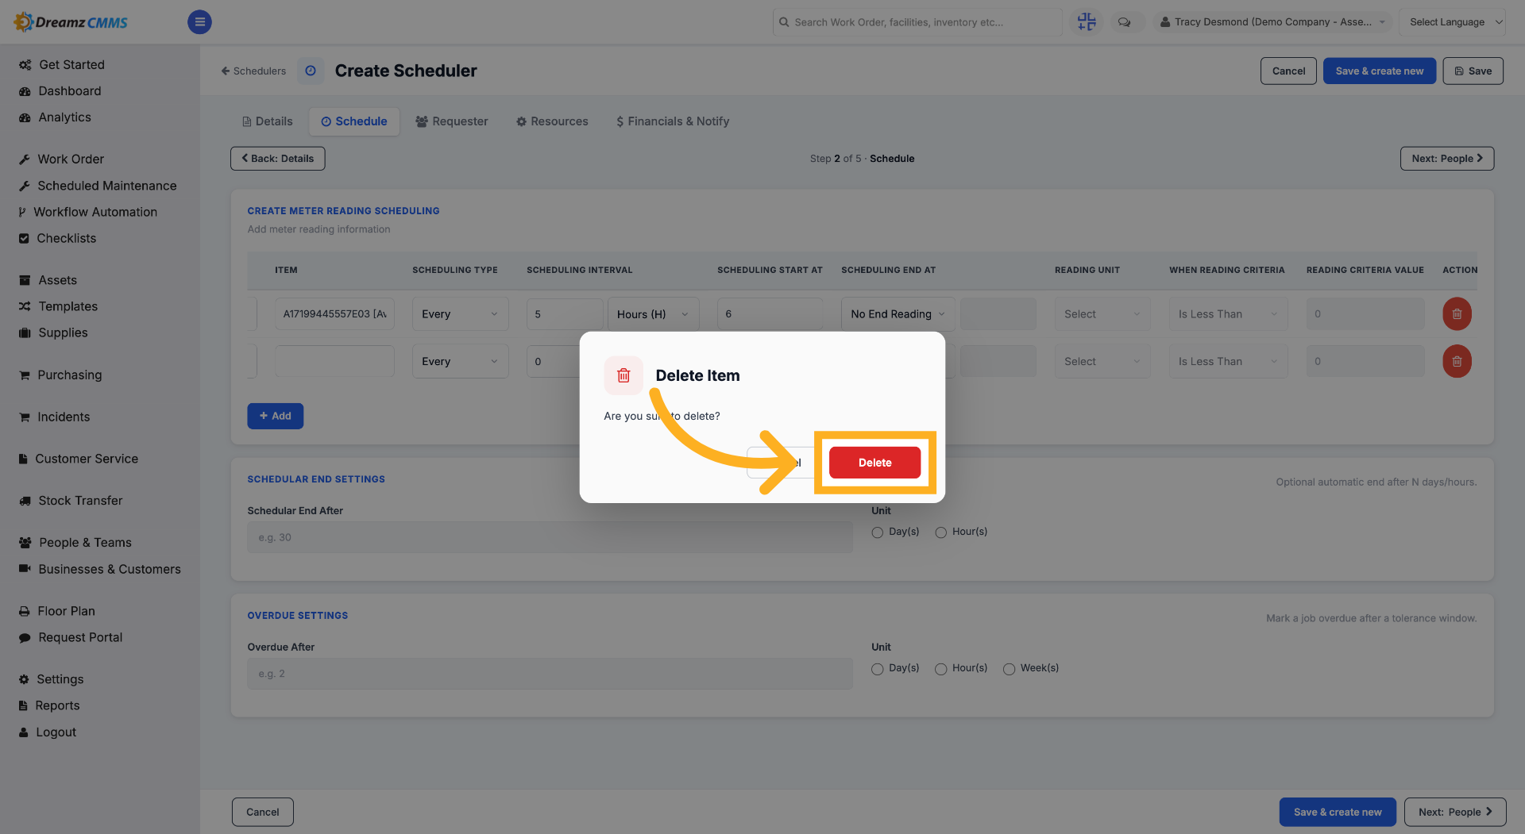Click Overdue After input field
Viewport: 1525px width, 834px height.
(x=550, y=674)
